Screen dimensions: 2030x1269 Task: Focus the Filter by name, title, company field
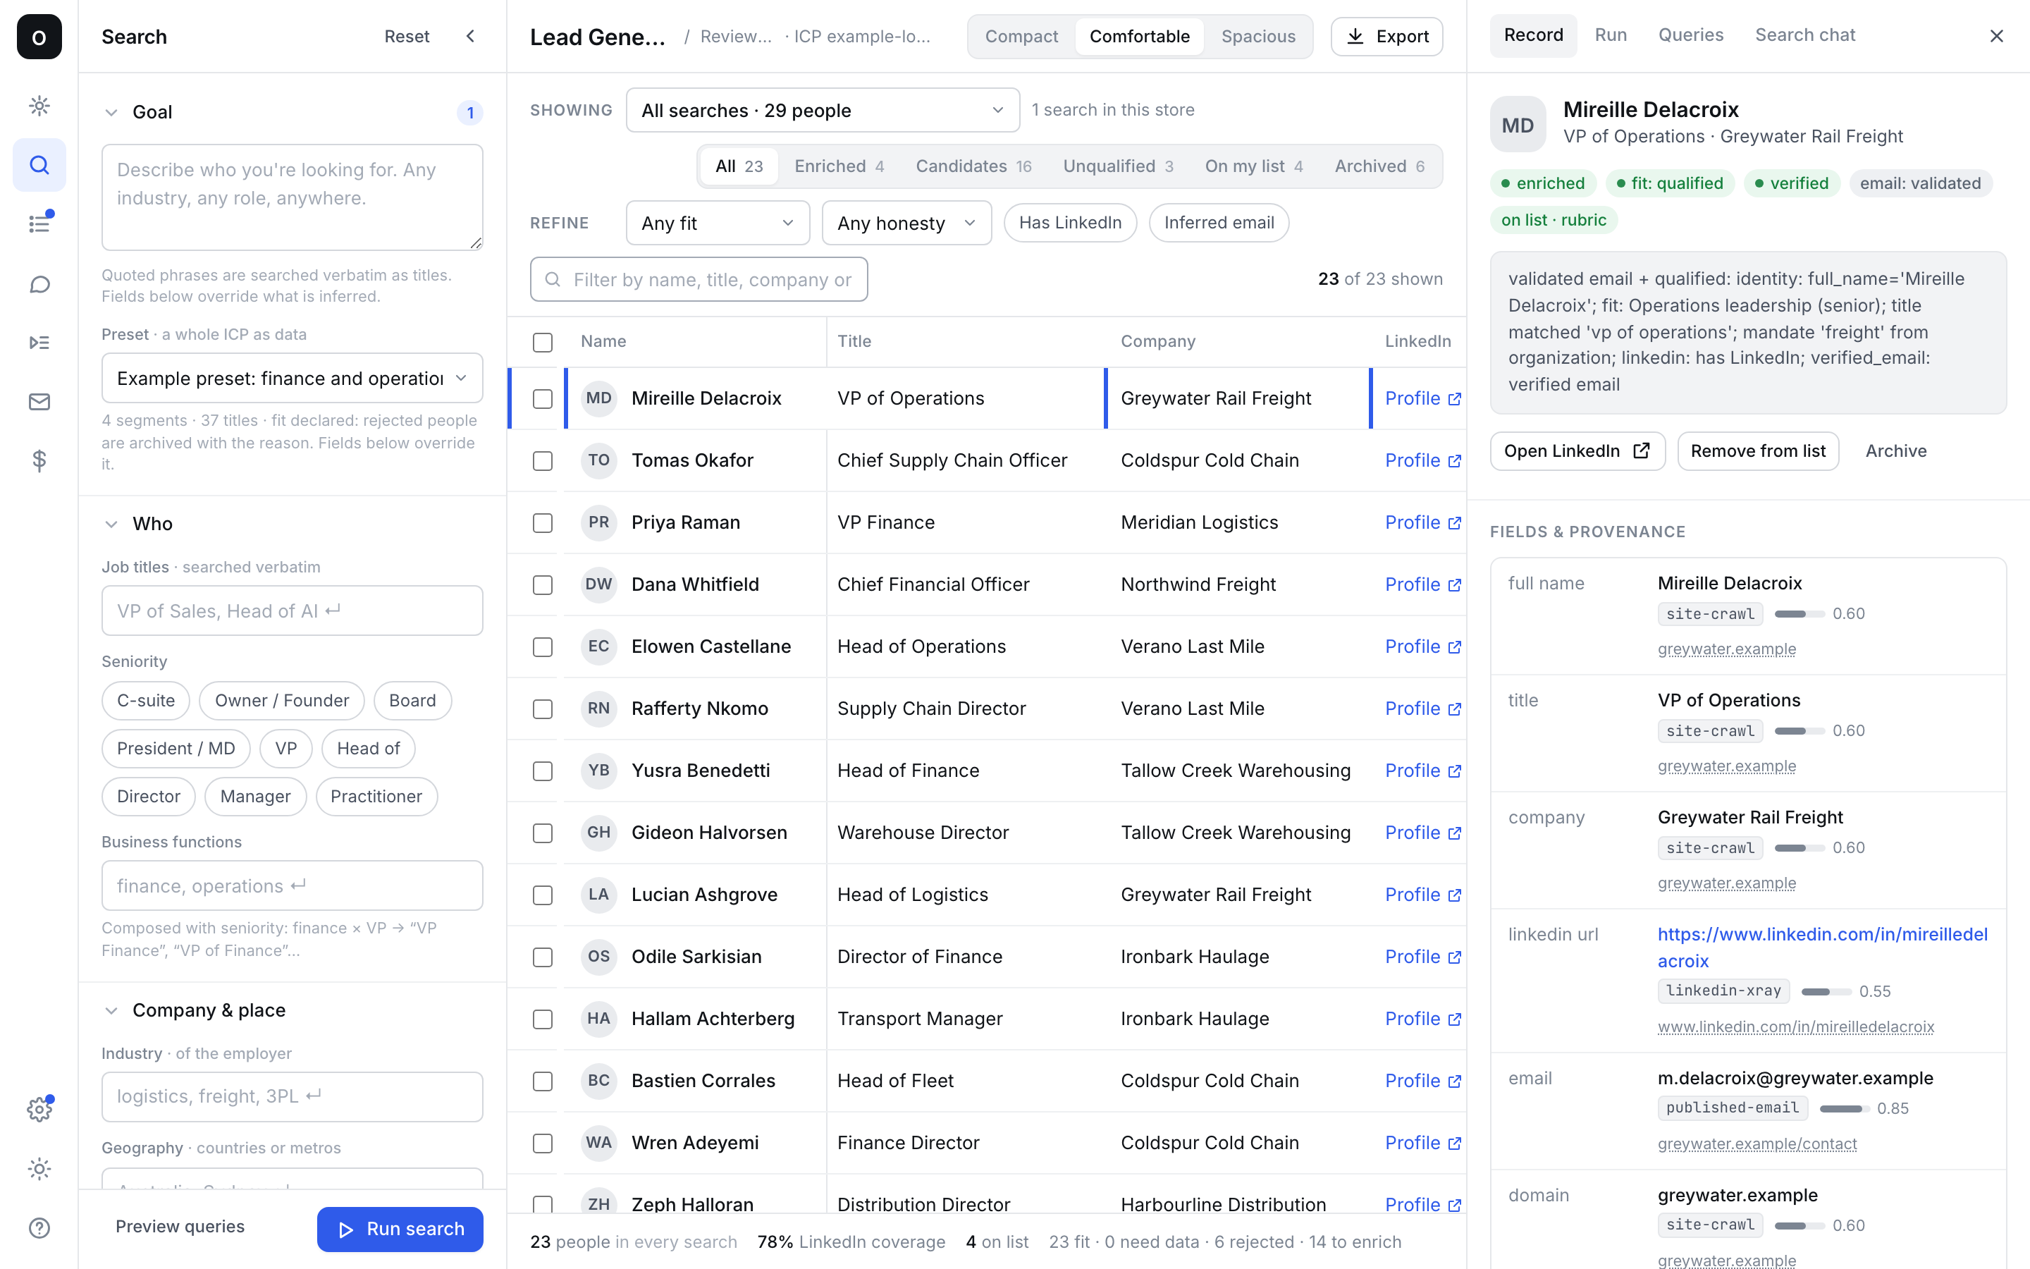pos(699,279)
